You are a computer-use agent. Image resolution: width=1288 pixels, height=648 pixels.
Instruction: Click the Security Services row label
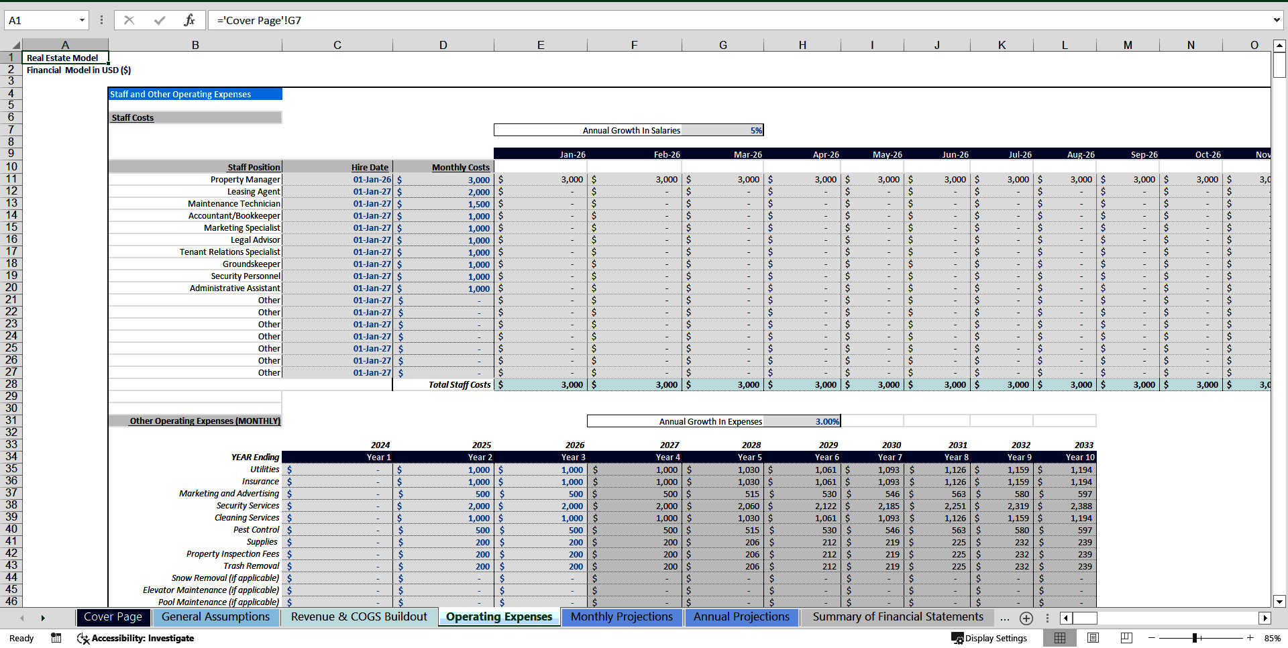click(248, 505)
